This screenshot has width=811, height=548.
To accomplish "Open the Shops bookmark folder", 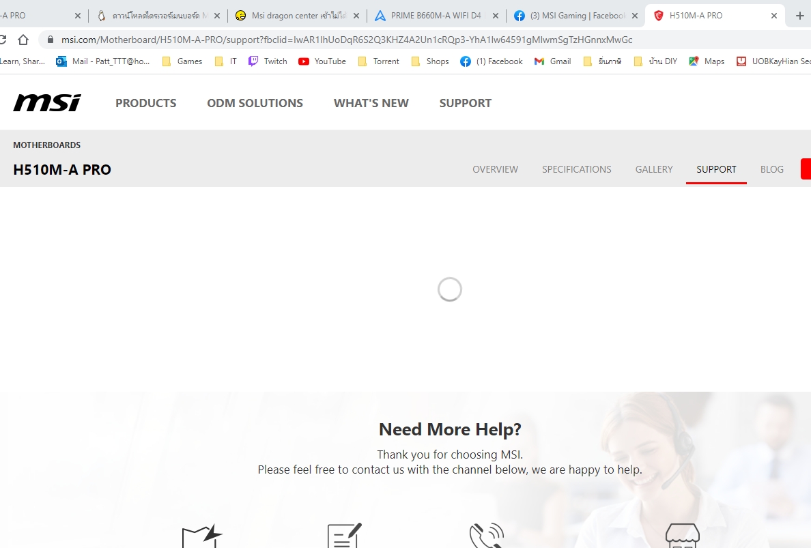I will pos(430,61).
